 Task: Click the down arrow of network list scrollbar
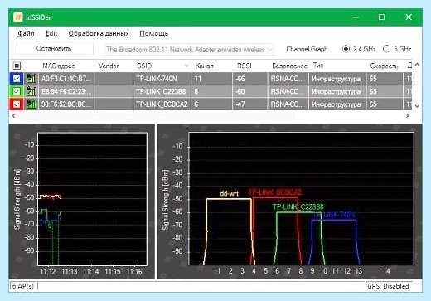[417, 105]
